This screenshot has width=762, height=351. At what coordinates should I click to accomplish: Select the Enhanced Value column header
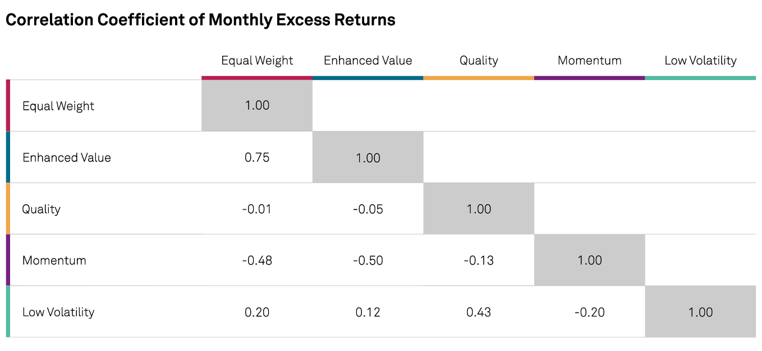click(368, 61)
